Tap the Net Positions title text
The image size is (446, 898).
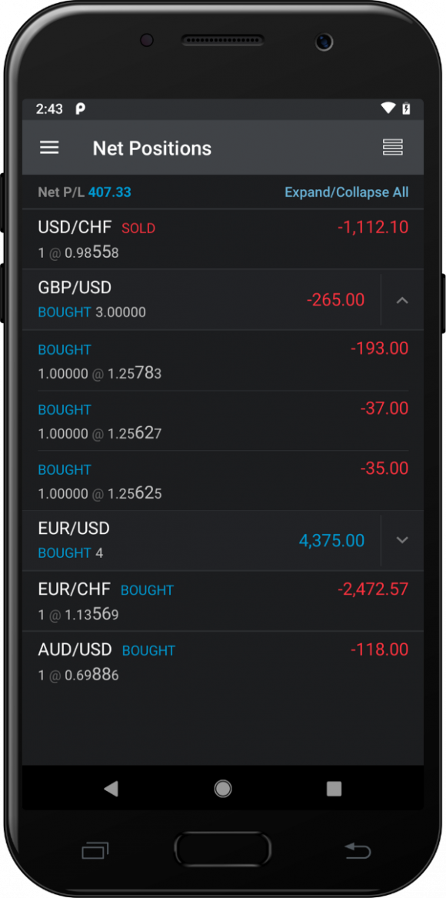151,147
